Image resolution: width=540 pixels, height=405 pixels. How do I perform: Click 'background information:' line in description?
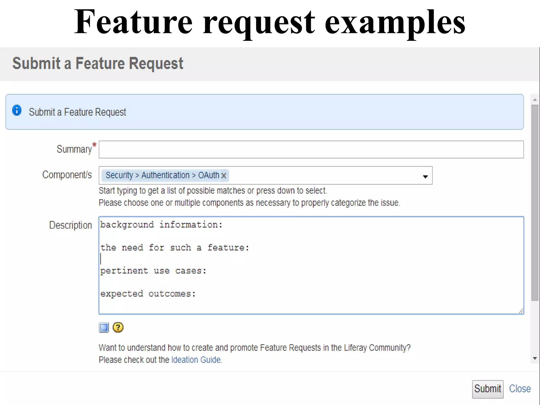(x=161, y=225)
